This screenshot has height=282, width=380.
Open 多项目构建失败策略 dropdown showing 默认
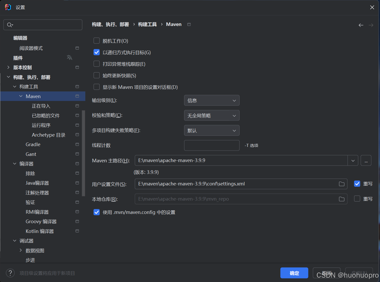tap(212, 130)
